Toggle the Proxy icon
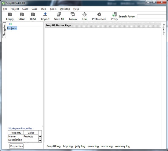 tap(115, 14)
